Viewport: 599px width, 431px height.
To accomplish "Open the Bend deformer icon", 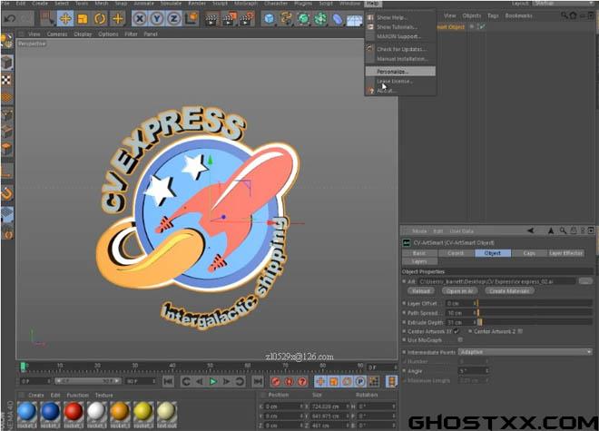I will (337, 19).
